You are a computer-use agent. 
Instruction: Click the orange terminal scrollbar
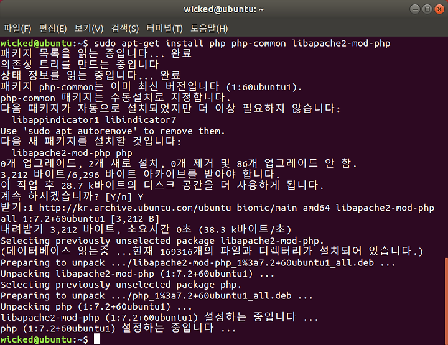446,301
